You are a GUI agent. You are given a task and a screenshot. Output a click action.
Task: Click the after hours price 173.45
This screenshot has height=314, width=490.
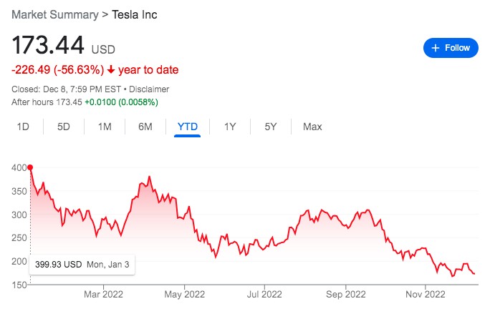click(x=67, y=102)
